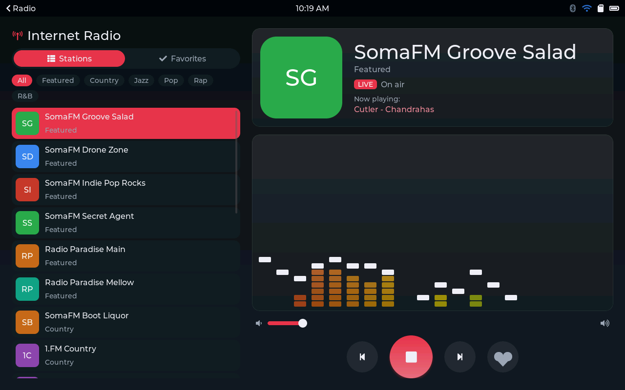Select SomaFM Boot Liquor station
Image resolution: width=625 pixels, height=390 pixels.
coord(126,322)
